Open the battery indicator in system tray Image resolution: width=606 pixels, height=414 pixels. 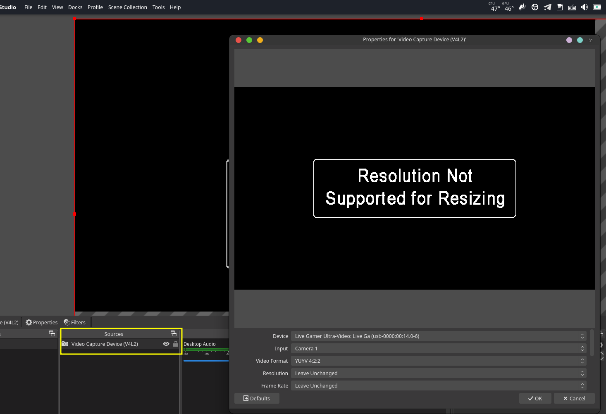pos(597,7)
